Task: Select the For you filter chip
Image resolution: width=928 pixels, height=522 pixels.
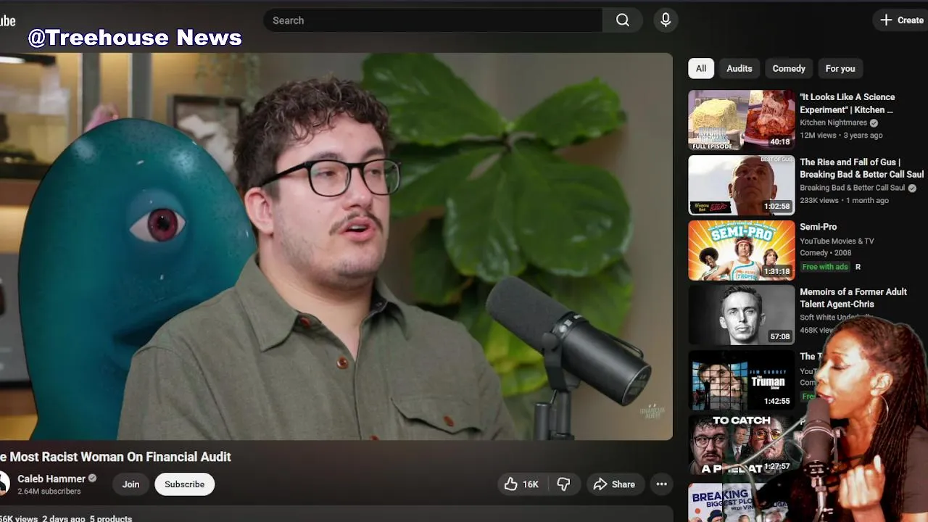Action: [x=840, y=68]
